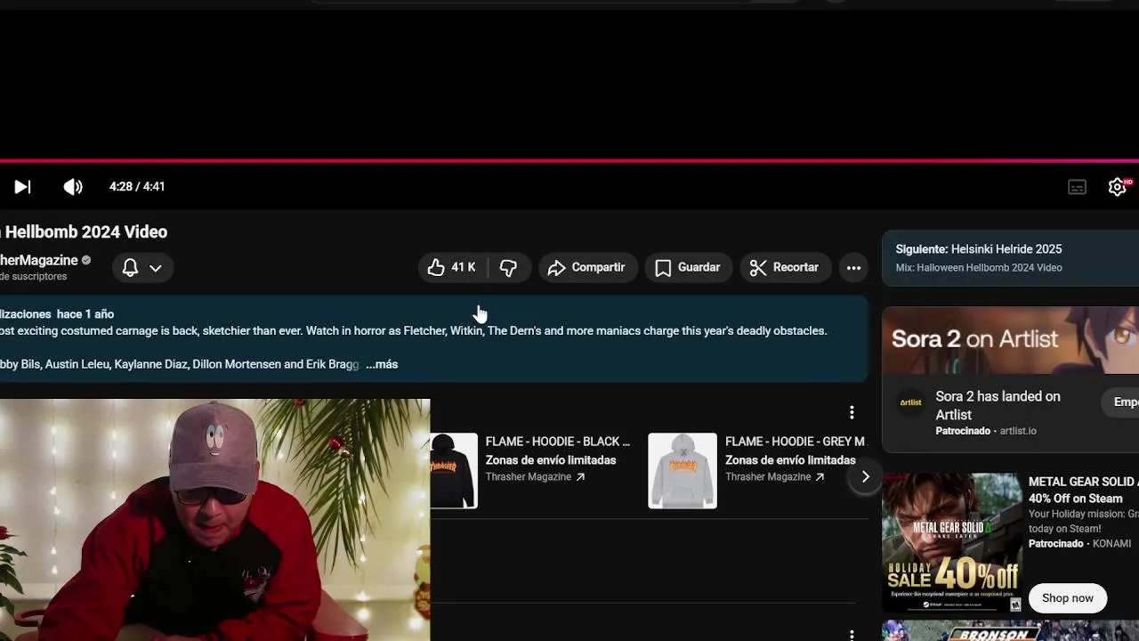Click the notification bell icon

(x=130, y=267)
